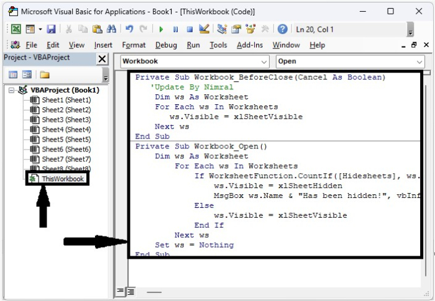Run the macro with the green play icon

(x=161, y=29)
